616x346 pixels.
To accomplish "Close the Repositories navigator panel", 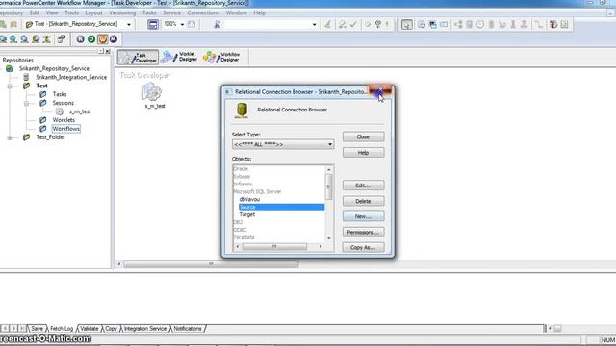I will (x=108, y=51).
